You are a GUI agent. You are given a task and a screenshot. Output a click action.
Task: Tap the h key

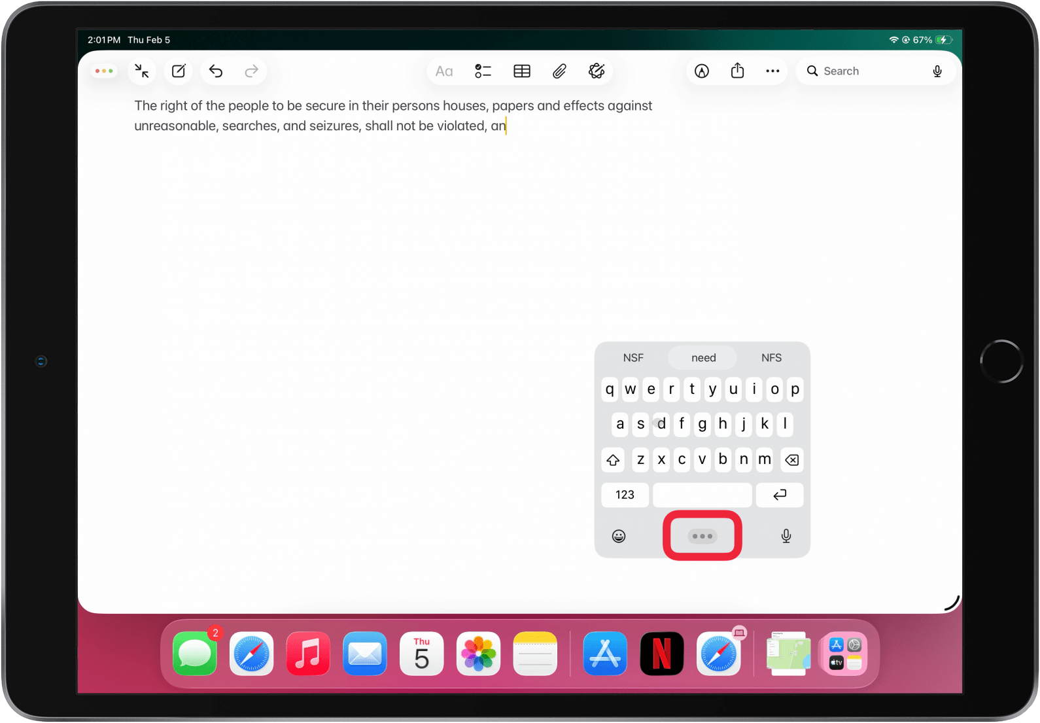(x=723, y=424)
